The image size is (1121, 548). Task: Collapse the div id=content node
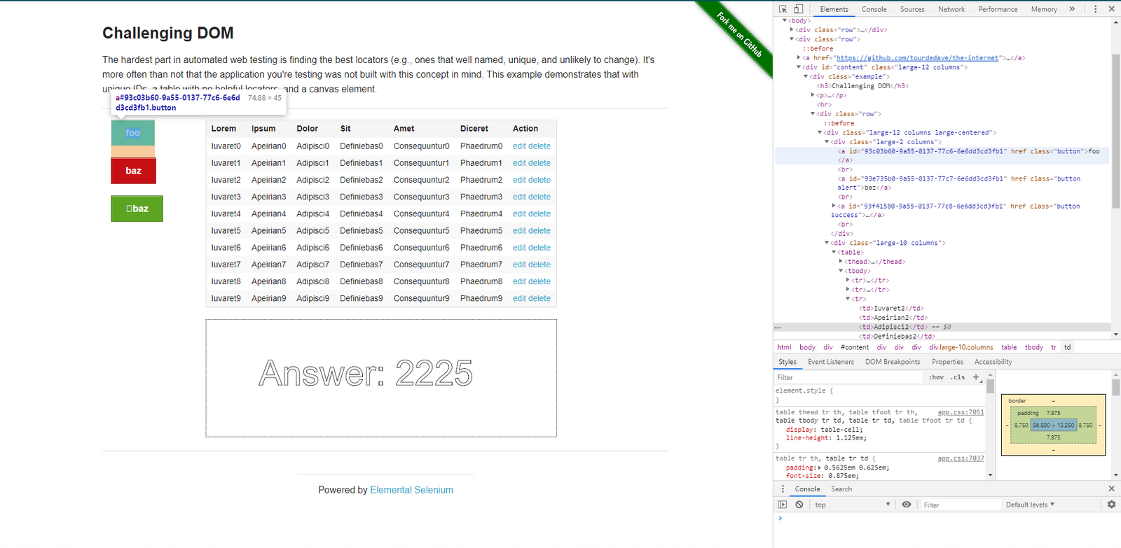799,67
